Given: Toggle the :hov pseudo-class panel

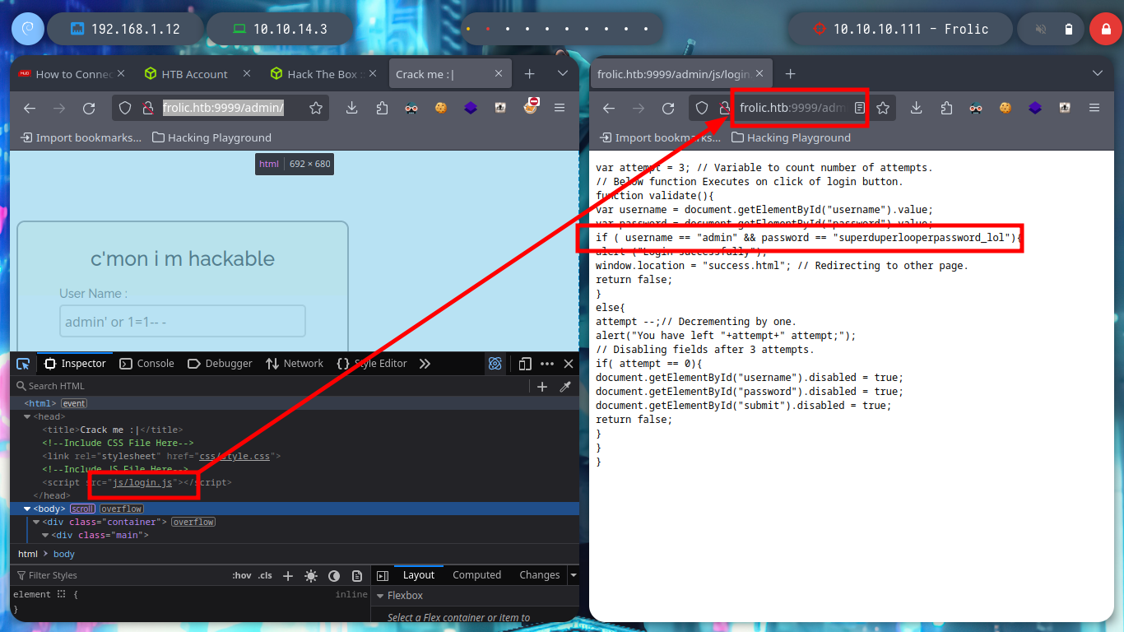Looking at the screenshot, I should [241, 575].
